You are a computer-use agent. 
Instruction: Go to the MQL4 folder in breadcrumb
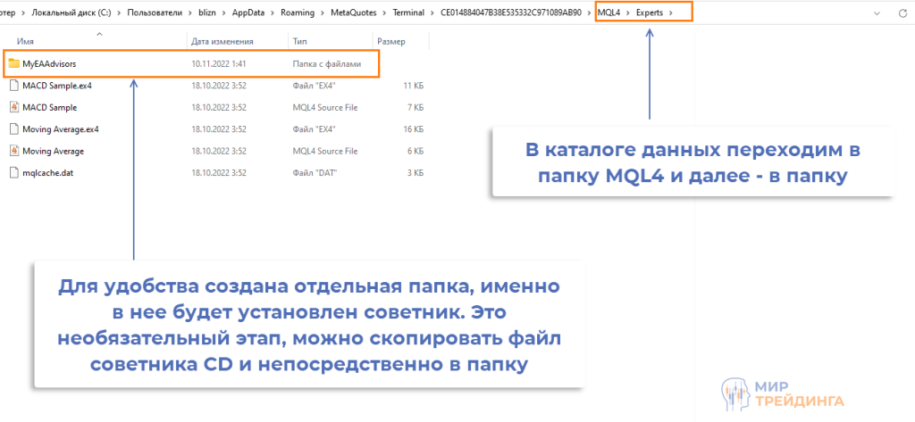coord(609,13)
